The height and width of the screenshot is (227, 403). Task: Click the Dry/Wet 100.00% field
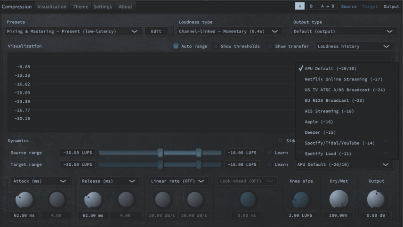(338, 215)
